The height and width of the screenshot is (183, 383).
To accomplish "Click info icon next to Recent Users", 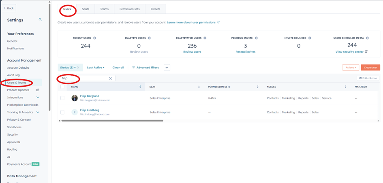I will pyautogui.click(x=95, y=38).
